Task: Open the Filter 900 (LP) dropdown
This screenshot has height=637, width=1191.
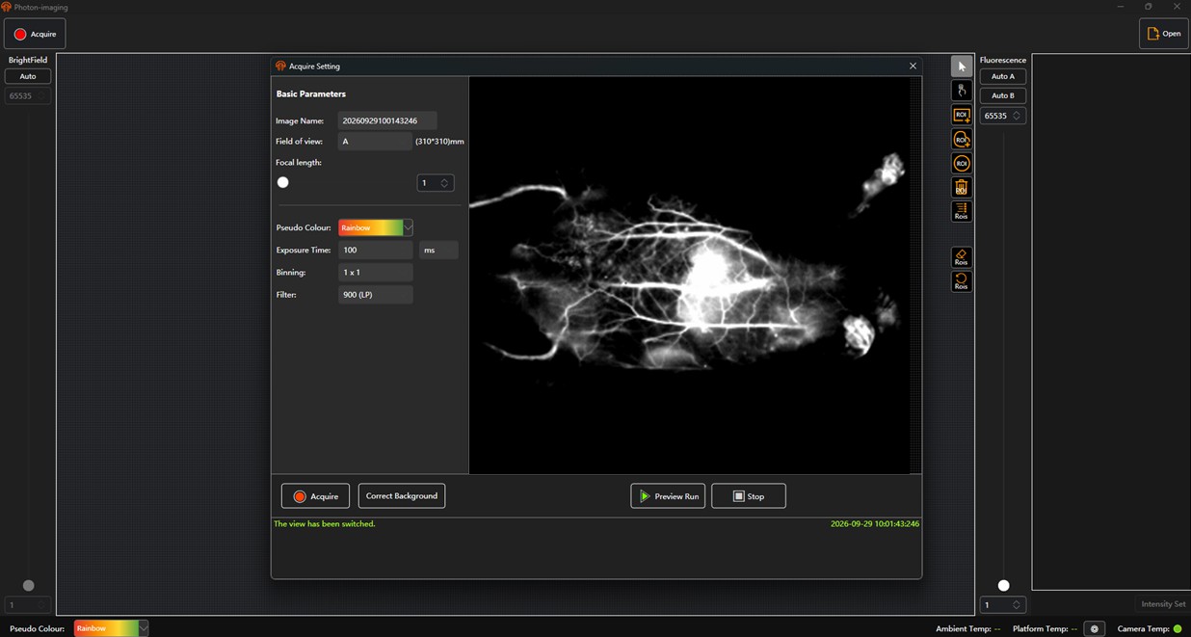Action: [375, 294]
